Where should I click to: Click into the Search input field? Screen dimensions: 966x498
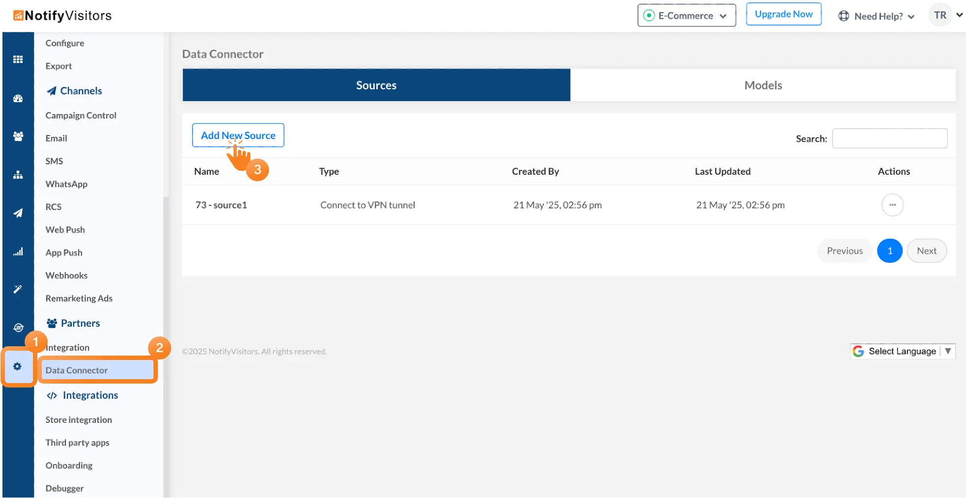pos(889,138)
